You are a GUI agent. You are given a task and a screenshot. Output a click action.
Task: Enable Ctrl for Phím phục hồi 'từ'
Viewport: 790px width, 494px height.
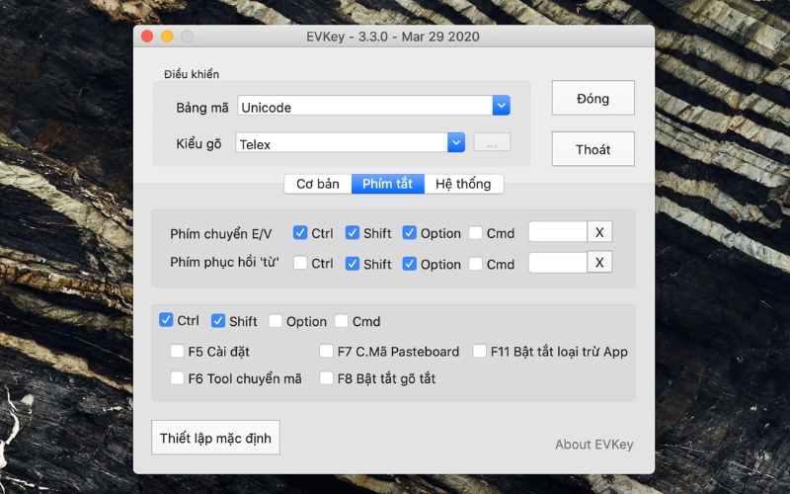click(300, 263)
